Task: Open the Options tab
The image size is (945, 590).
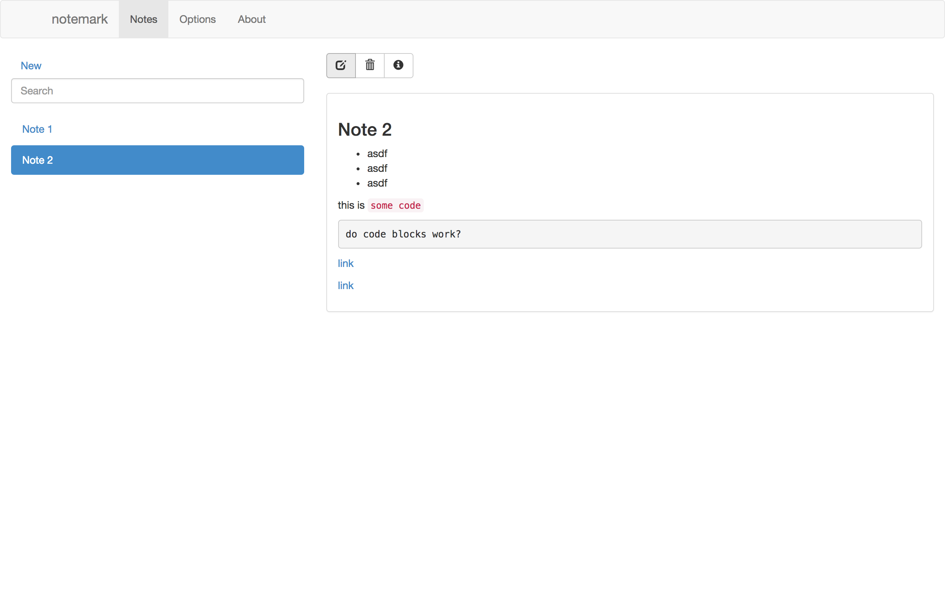Action: [x=197, y=19]
